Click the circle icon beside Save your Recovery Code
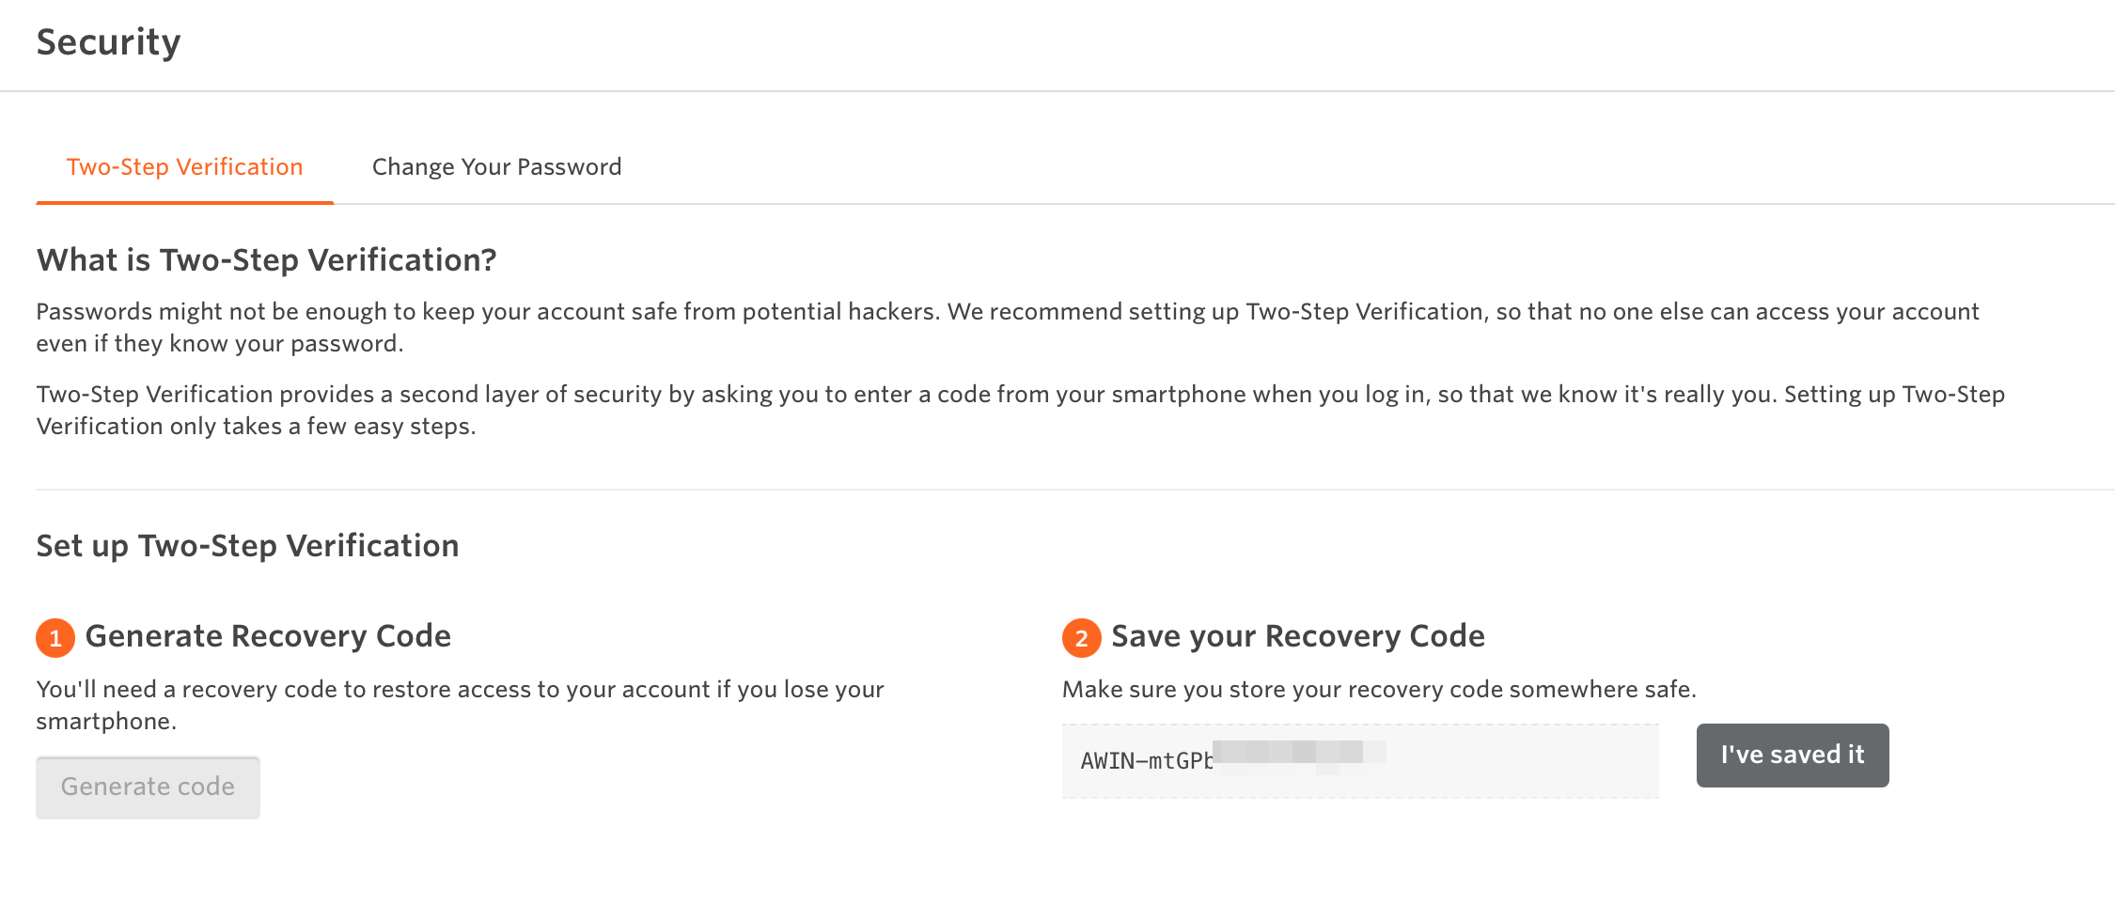This screenshot has width=2115, height=904. coord(1083,636)
